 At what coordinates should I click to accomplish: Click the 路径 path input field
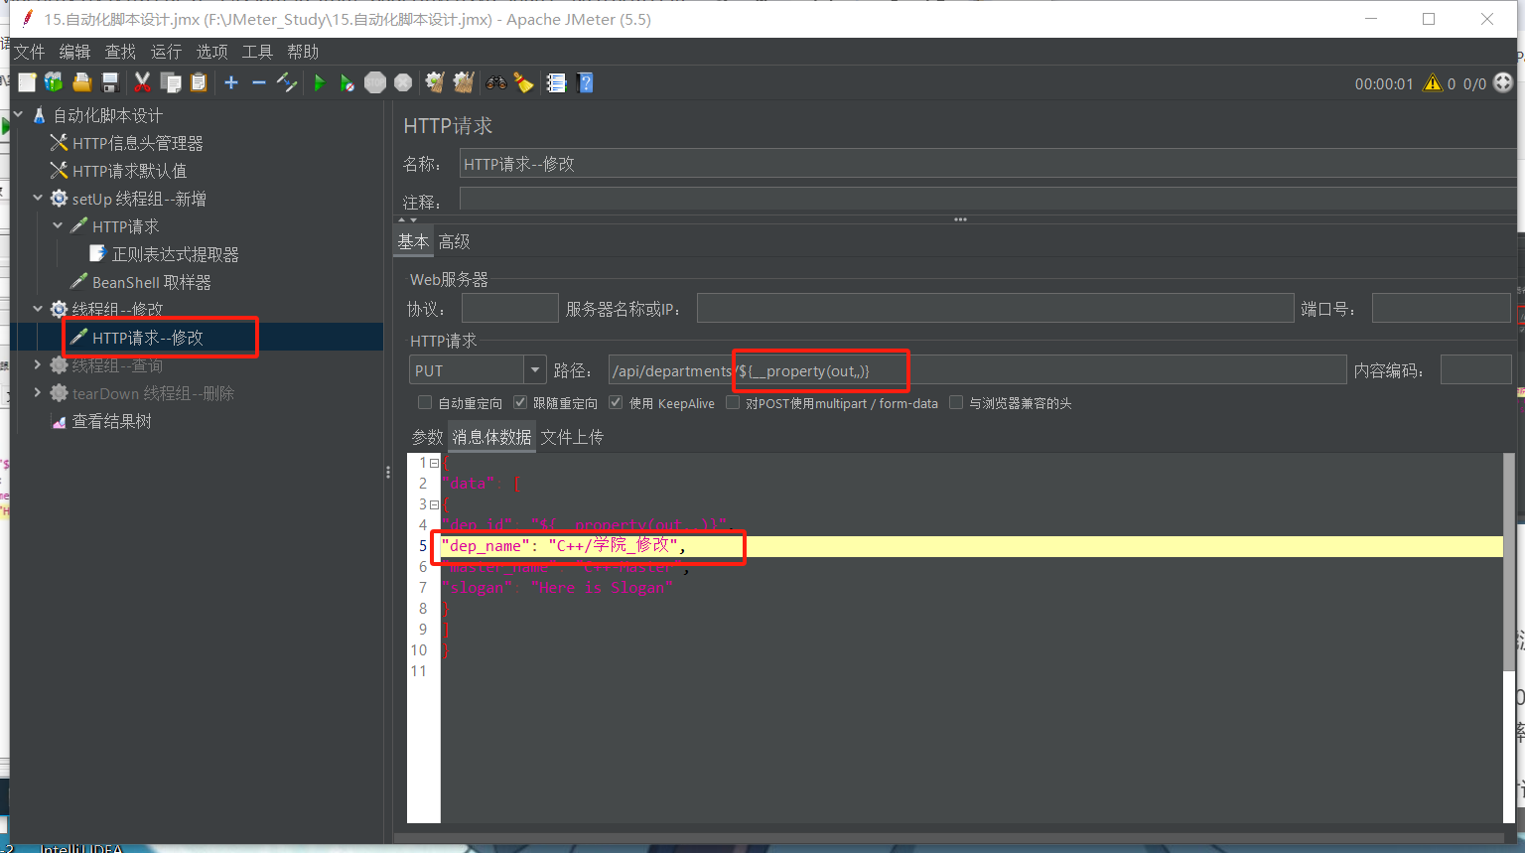977,370
